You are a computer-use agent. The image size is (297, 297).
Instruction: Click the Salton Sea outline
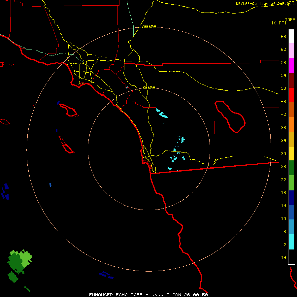pyautogui.click(x=230, y=117)
